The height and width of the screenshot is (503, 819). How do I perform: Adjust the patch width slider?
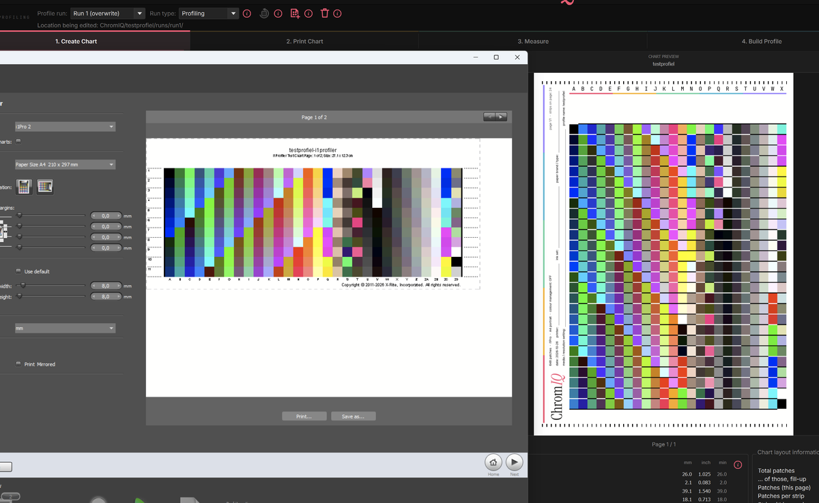point(52,286)
